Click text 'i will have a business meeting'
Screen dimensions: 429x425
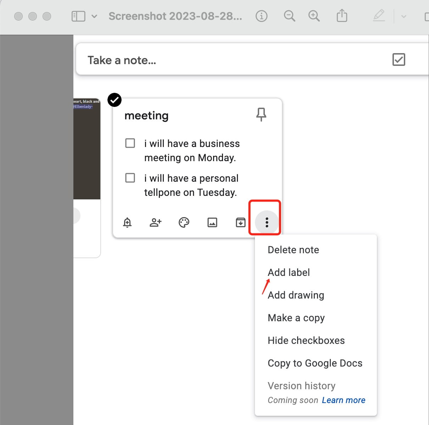coord(192,151)
